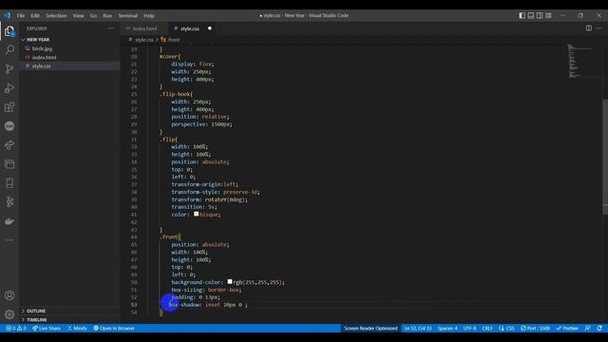Show additional views ellipsis in activity bar
The height and width of the screenshot is (342, 608).
click(9, 240)
